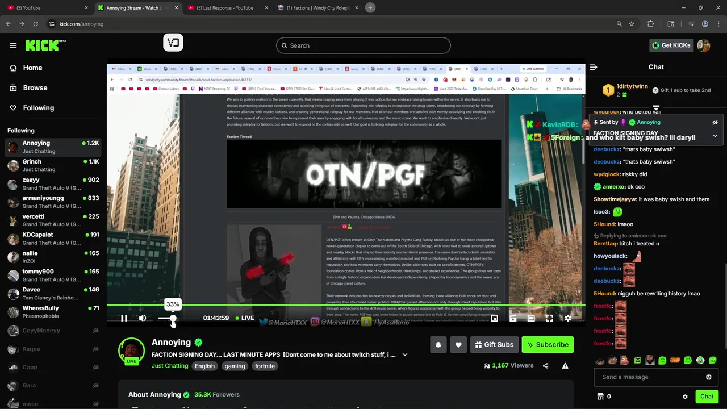The image size is (727, 409).
Task: Insert the EWMP emote
Action: click(675, 360)
